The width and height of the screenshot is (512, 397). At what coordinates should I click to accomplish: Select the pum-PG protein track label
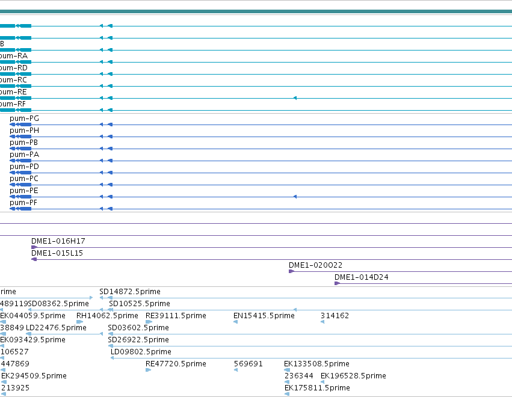pos(24,118)
